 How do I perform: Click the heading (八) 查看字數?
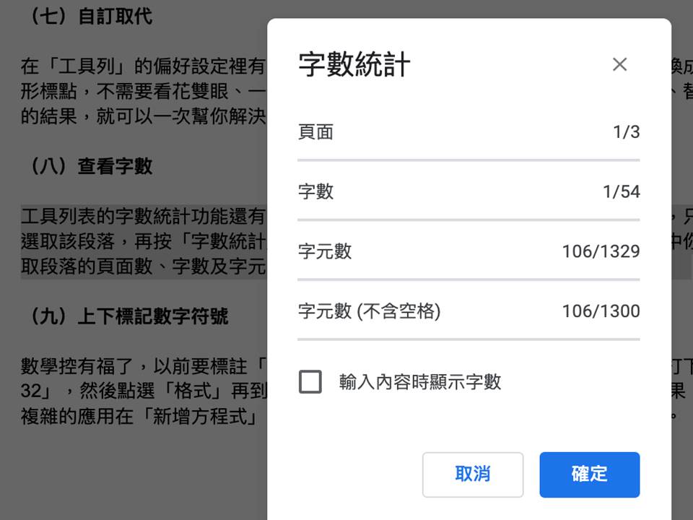pyautogui.click(x=87, y=166)
